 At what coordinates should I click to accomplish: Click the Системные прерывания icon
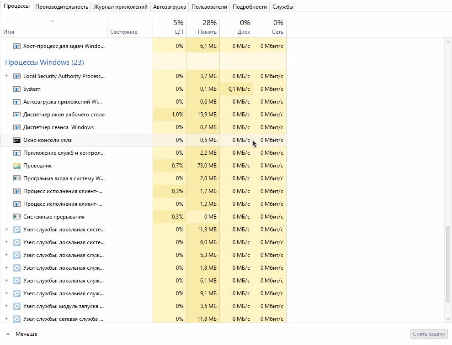click(17, 217)
